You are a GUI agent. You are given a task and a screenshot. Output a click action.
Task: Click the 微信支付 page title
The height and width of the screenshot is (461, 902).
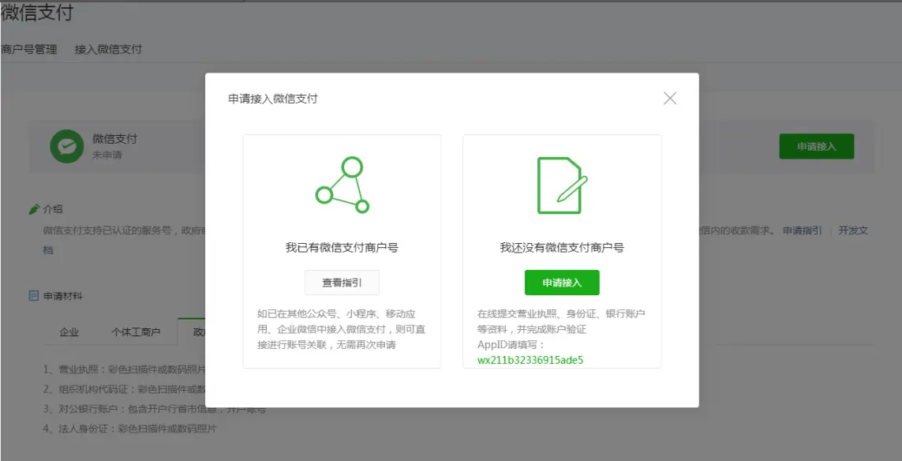(x=37, y=13)
